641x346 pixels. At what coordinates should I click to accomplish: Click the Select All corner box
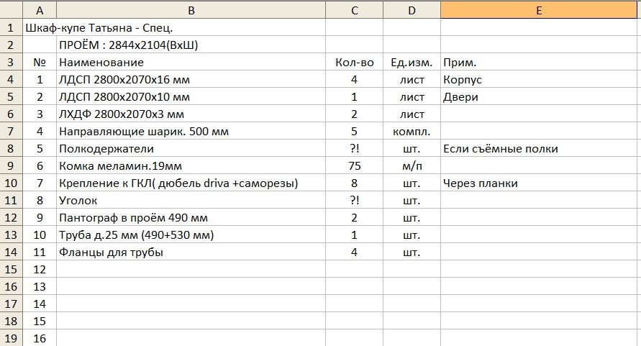[x=11, y=10]
